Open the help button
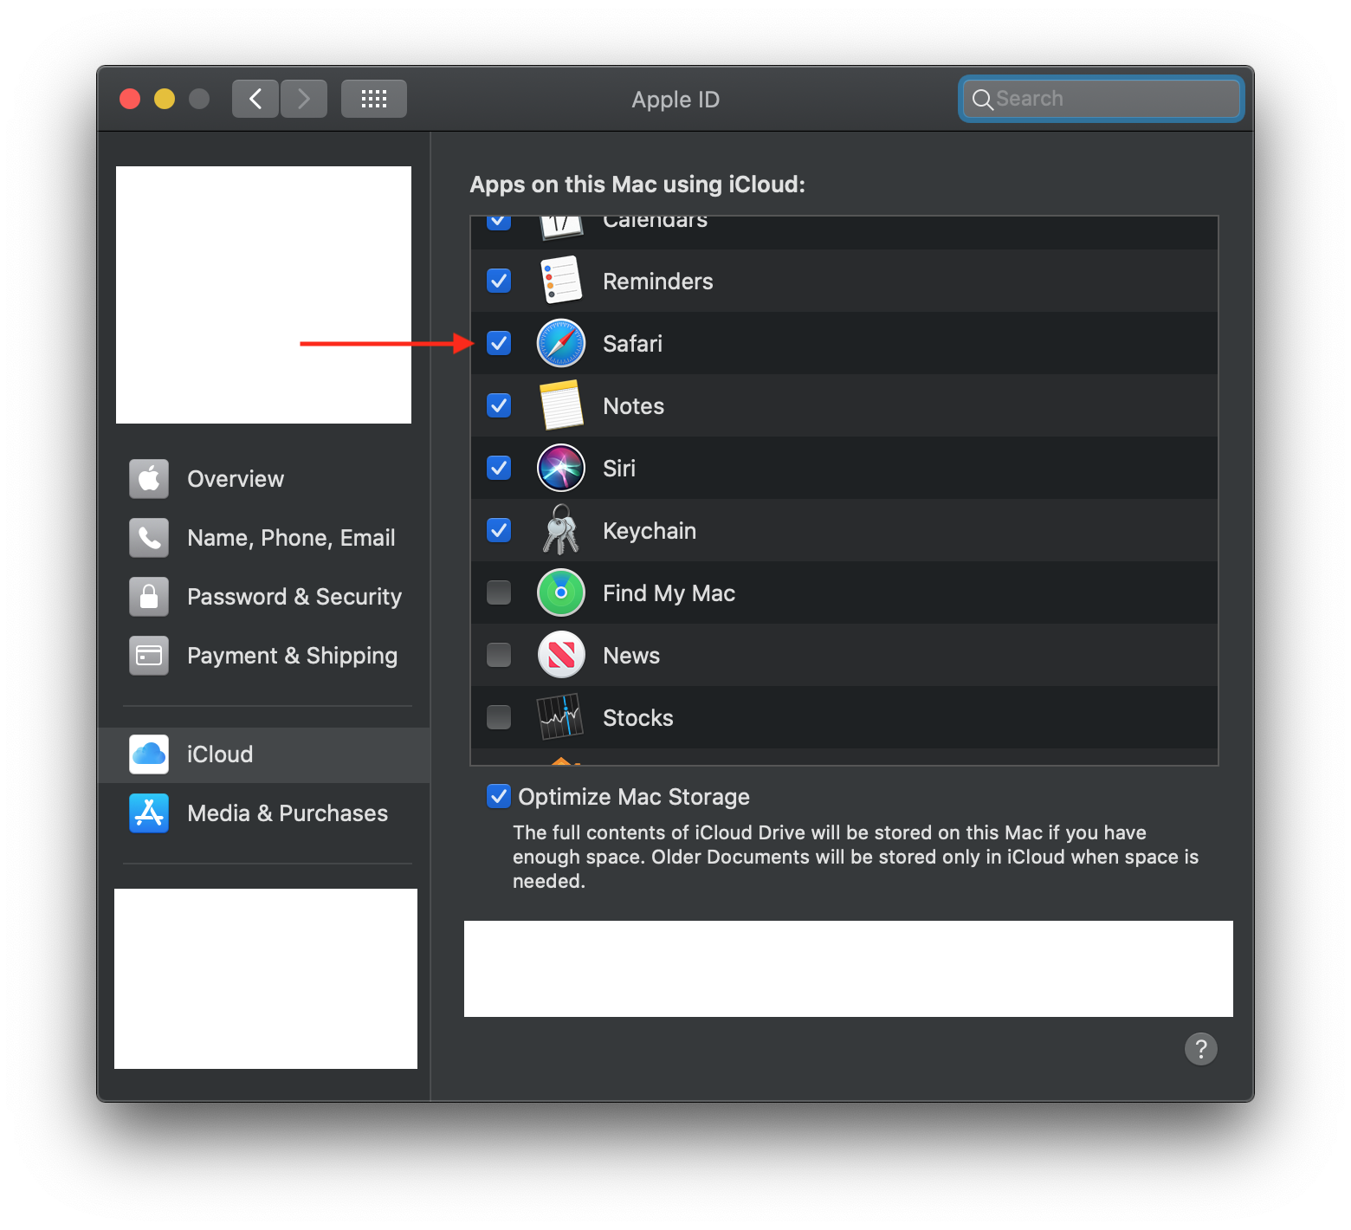This screenshot has width=1351, height=1230. click(1201, 1049)
